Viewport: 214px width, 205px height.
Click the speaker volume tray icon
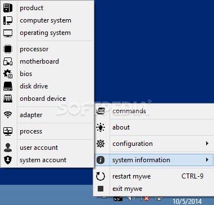(x=131, y=198)
